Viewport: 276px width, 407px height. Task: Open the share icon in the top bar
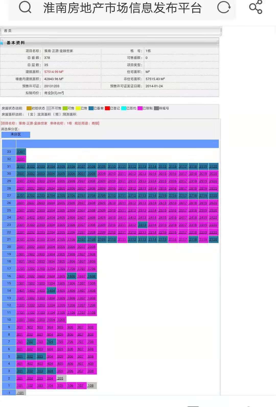[256, 7]
